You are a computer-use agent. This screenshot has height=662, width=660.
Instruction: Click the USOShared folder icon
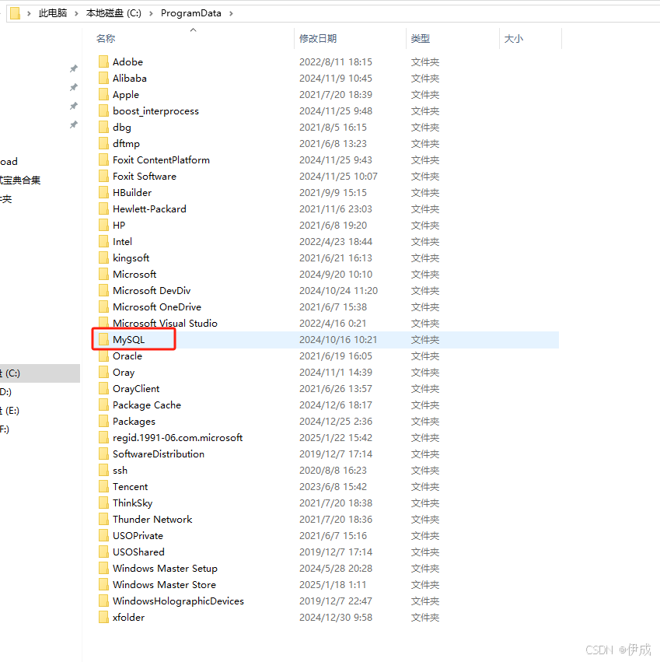(x=103, y=552)
